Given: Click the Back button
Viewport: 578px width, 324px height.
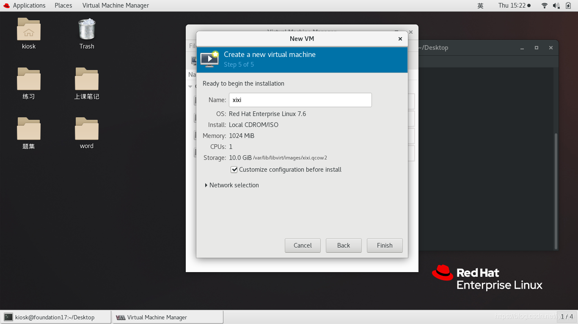Looking at the screenshot, I should (344, 246).
